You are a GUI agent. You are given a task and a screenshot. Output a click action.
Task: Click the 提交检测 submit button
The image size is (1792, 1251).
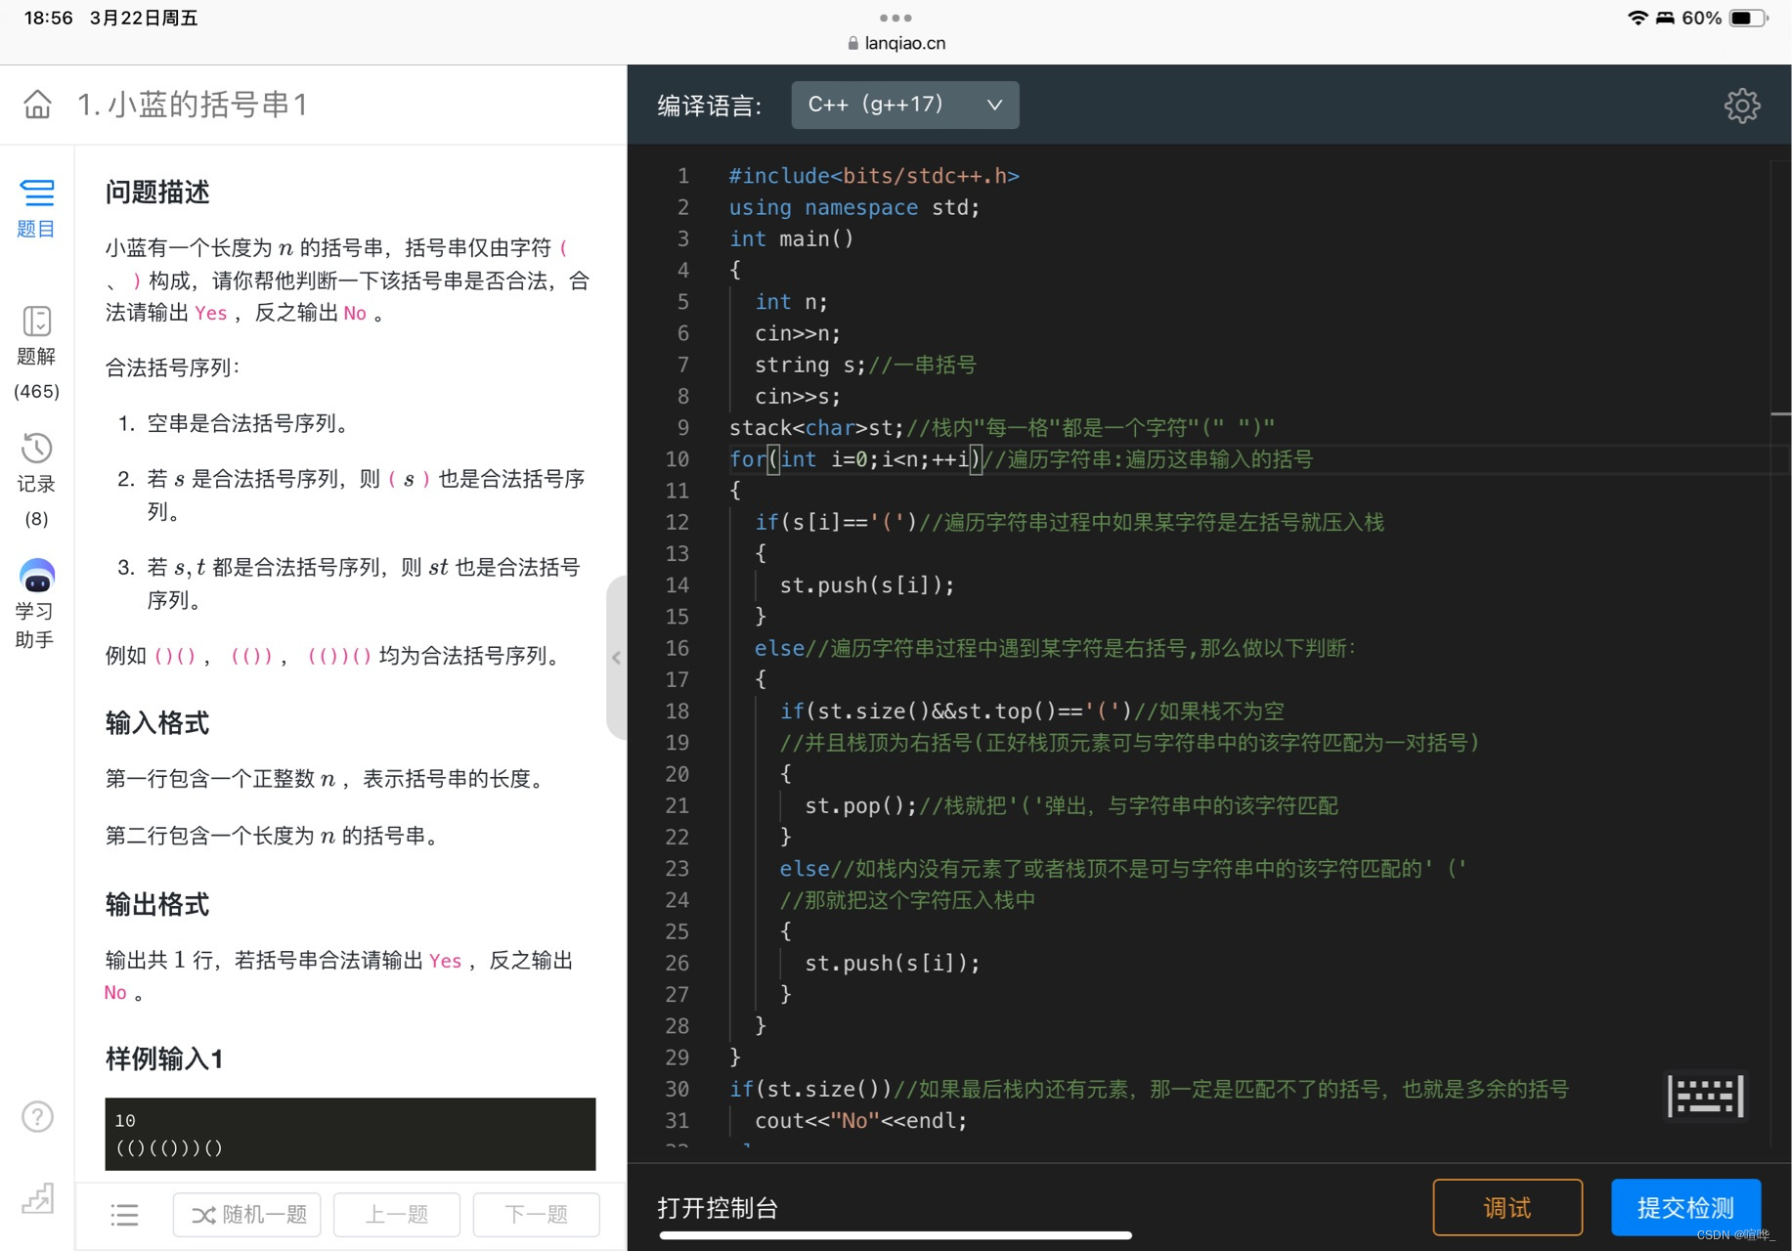click(1686, 1208)
